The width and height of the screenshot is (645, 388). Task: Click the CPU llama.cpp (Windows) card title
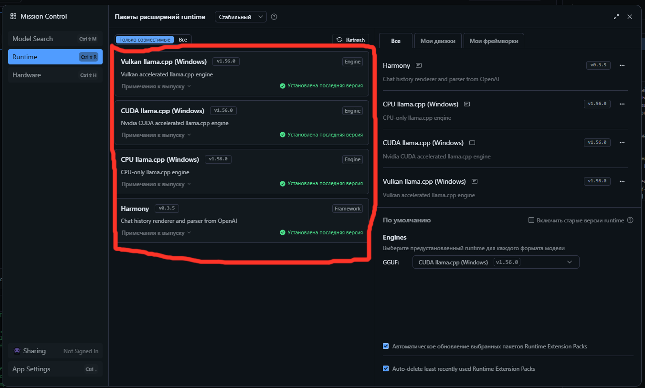point(160,159)
